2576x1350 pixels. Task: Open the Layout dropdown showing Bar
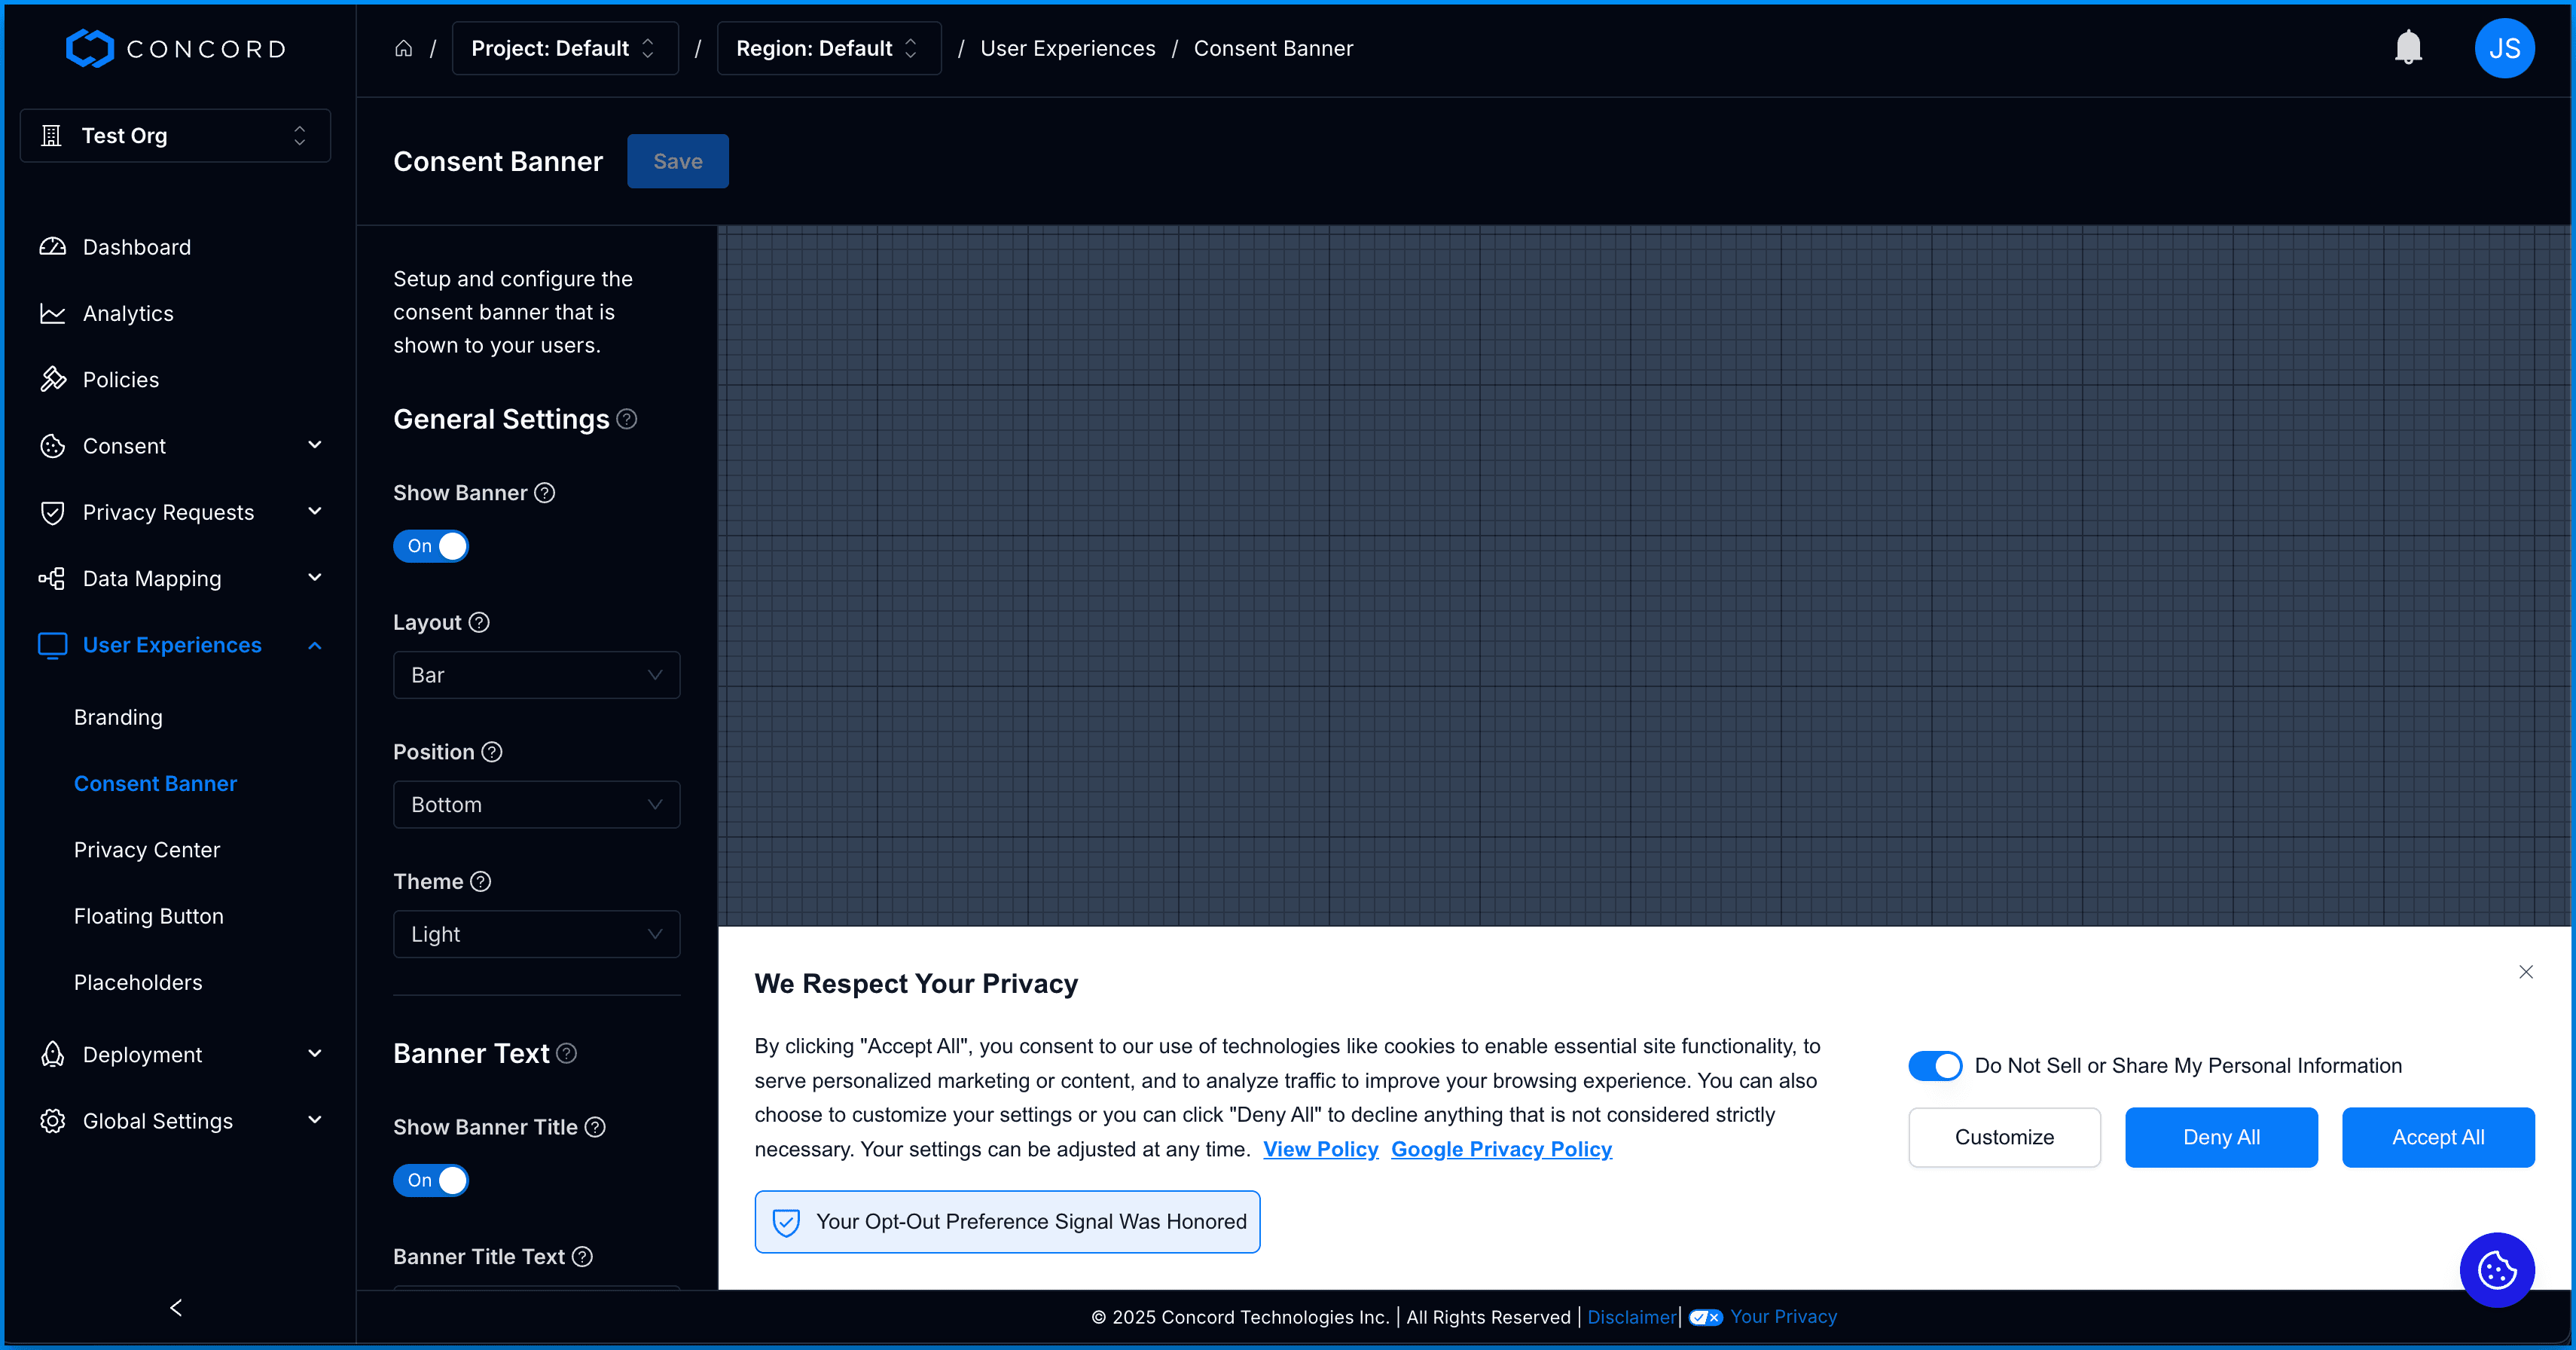(536, 675)
